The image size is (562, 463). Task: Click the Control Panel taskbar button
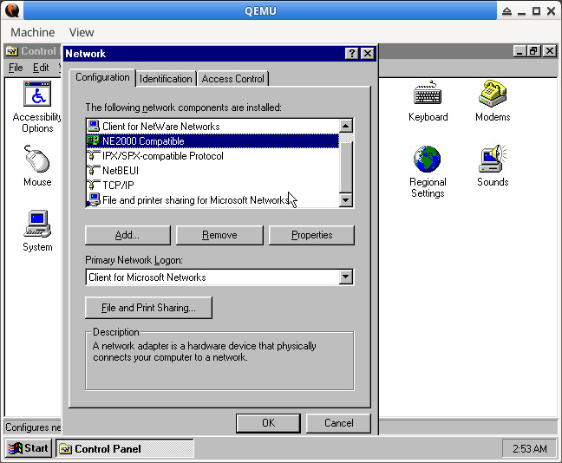pos(124,448)
